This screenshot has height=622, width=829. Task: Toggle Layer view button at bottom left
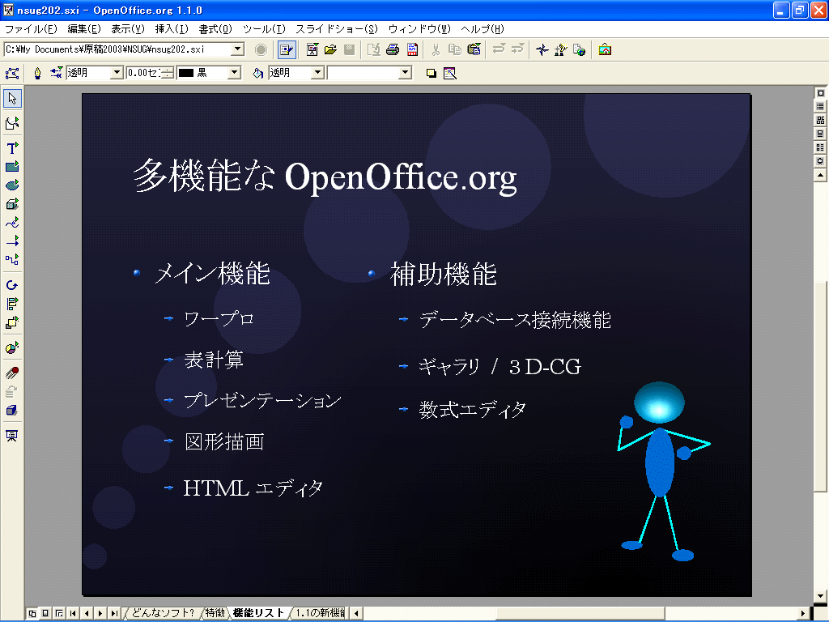[59, 614]
